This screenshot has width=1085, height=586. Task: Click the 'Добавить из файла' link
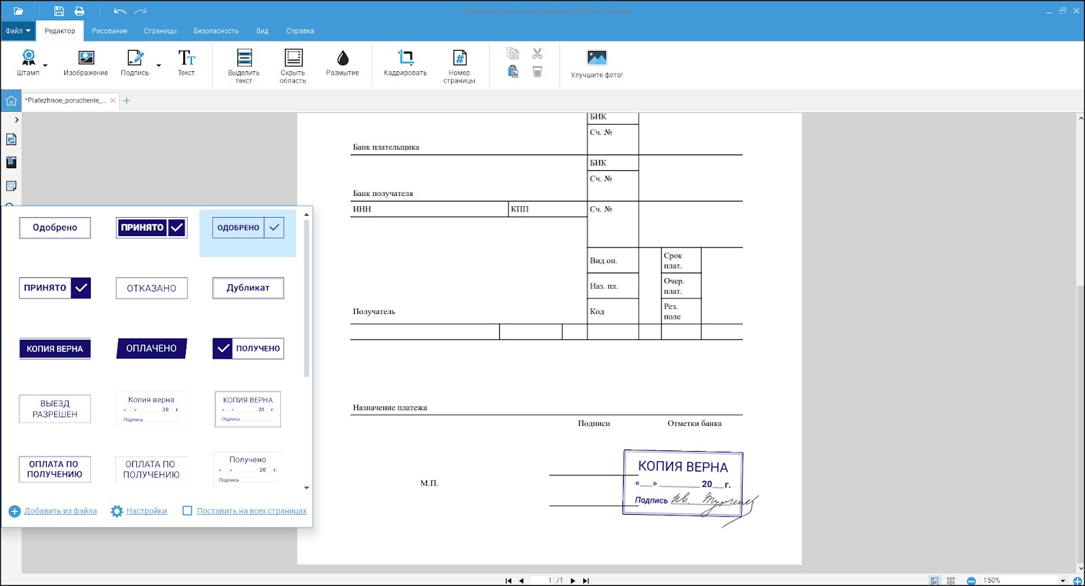click(x=60, y=511)
